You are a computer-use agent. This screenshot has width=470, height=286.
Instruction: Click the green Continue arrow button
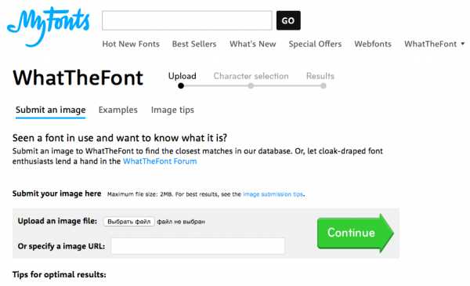[356, 233]
